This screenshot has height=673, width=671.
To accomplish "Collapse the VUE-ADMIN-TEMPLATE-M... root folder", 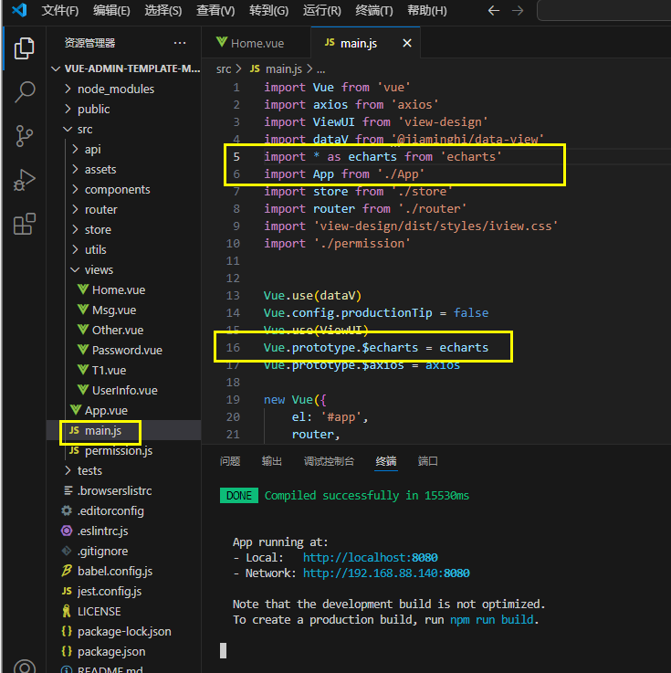I will [x=124, y=68].
